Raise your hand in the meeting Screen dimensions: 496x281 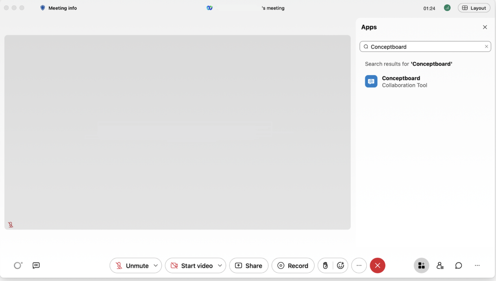pyautogui.click(x=325, y=265)
